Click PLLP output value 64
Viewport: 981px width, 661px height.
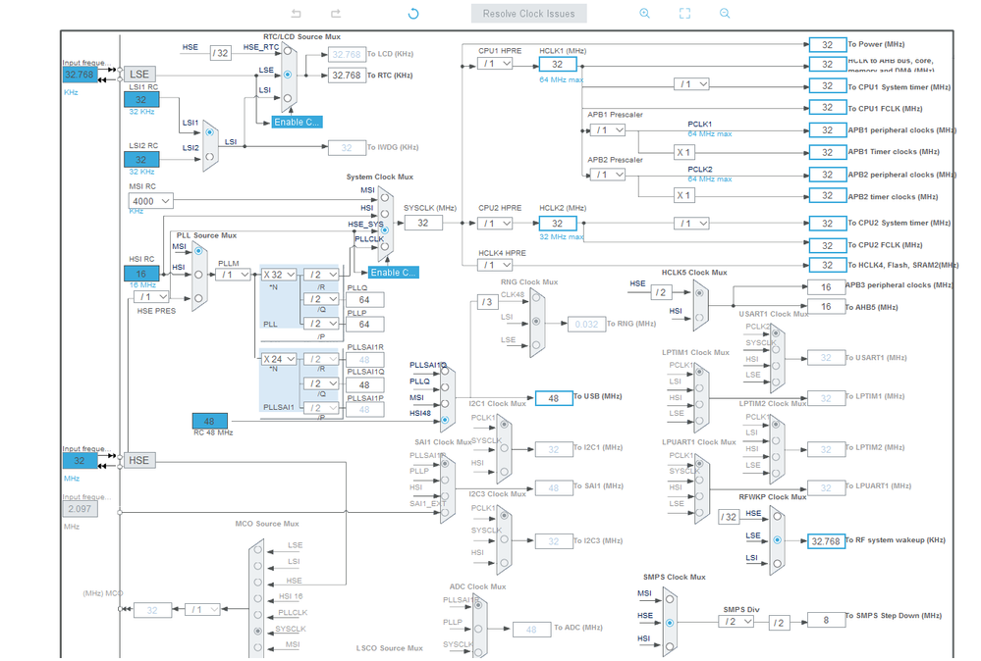[x=364, y=325]
